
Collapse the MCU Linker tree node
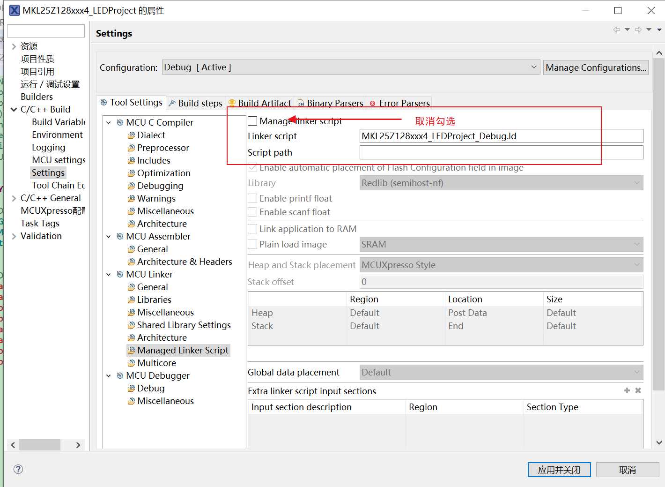(x=109, y=274)
